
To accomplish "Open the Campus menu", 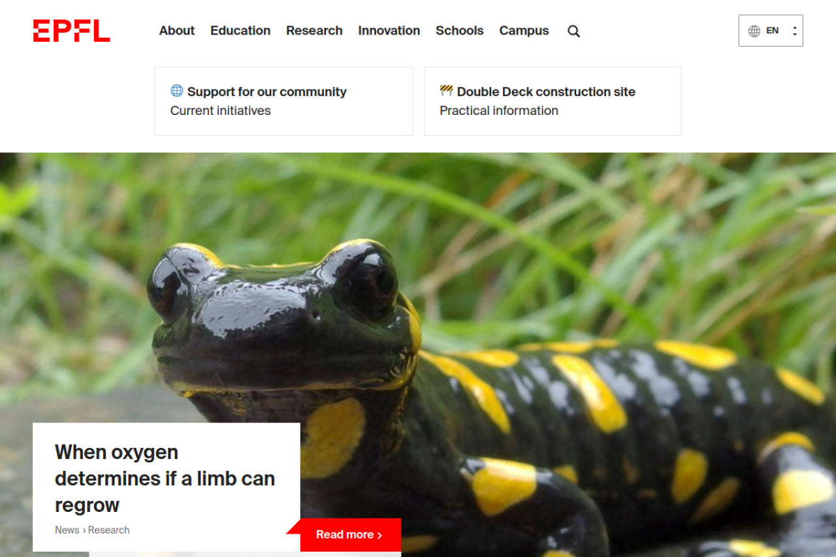I will 524,31.
